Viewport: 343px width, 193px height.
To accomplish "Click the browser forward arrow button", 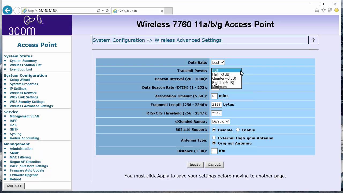I will point(17,11).
